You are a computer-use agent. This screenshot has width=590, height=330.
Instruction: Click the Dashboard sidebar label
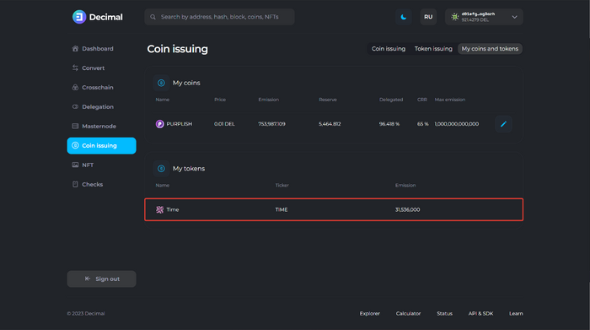click(x=98, y=49)
